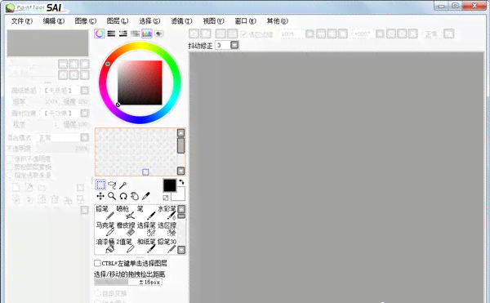Image resolution: width=490 pixels, height=303 pixels.
Task: Select the lasso selection tool
Action: coord(112,185)
